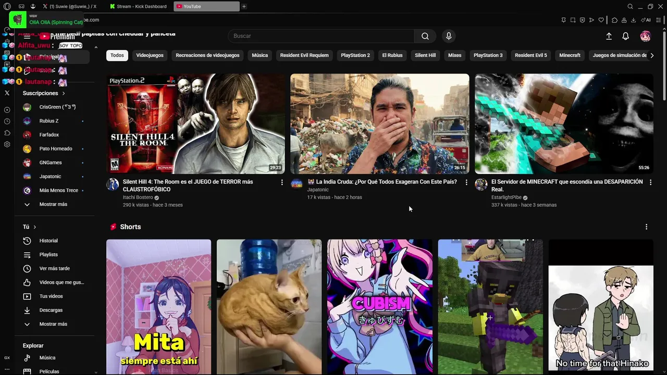Open the Opera tab search magnifier icon

click(630, 6)
